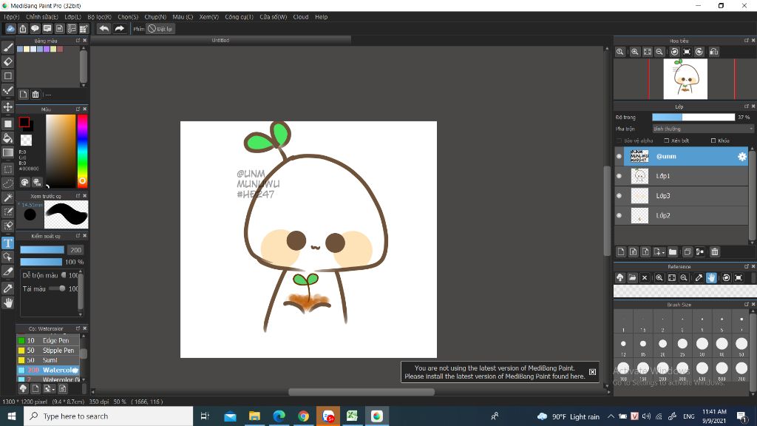This screenshot has width=757, height=426.
Task: Toggle transparent color swatch
Action: click(x=26, y=140)
